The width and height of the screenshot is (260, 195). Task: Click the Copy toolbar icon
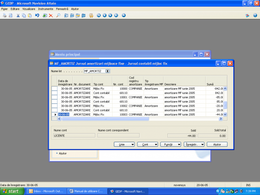point(24,15)
